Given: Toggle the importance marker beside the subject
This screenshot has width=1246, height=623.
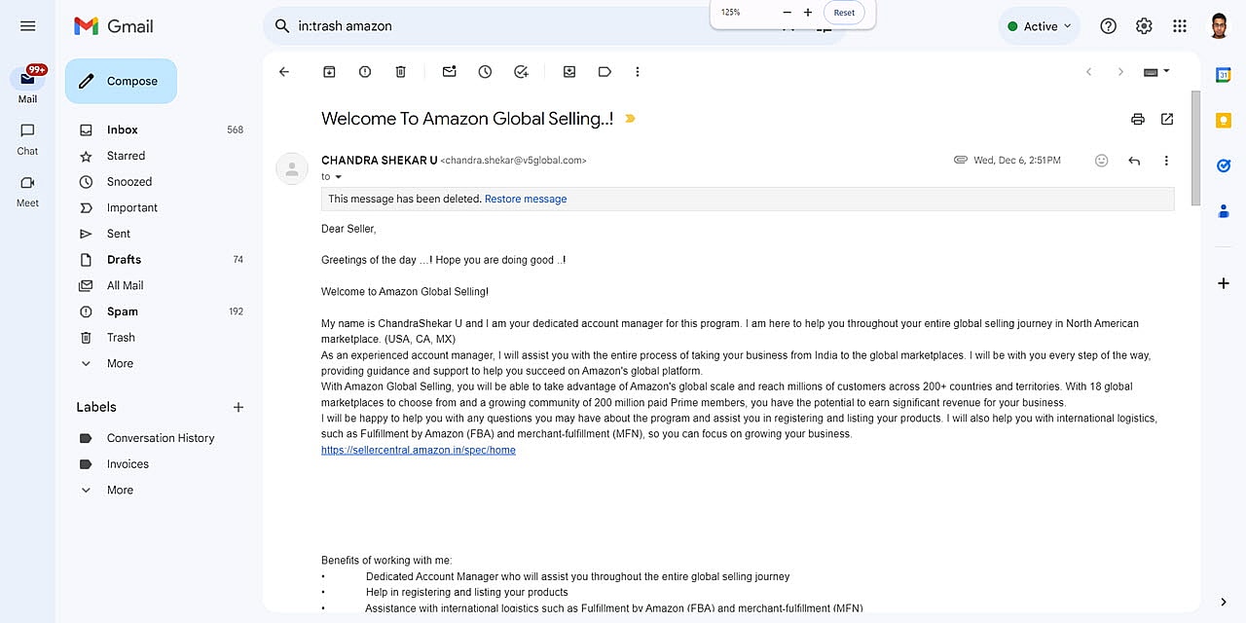Looking at the screenshot, I should [630, 119].
